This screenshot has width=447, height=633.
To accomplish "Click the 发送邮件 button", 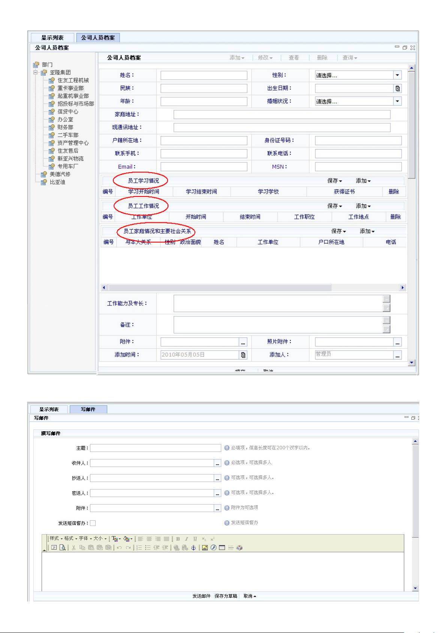I will [x=201, y=596].
